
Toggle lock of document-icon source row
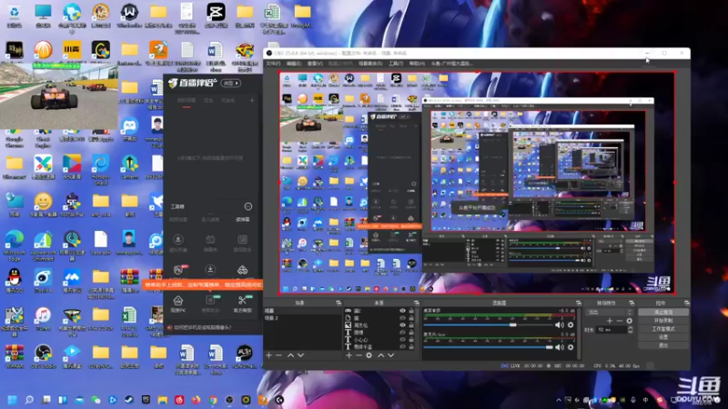(x=411, y=318)
